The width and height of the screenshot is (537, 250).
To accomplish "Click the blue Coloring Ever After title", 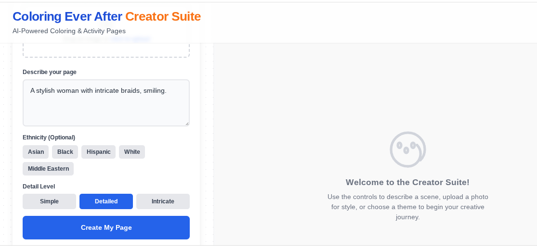I will [x=67, y=16].
